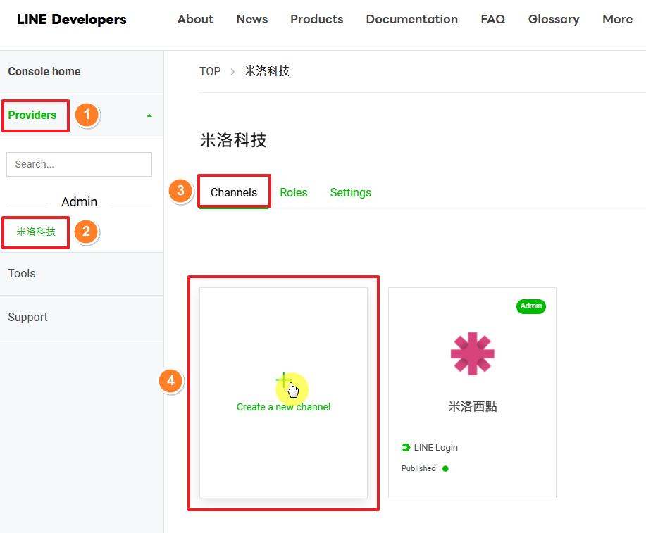Click the LINE Developers logo

71,19
